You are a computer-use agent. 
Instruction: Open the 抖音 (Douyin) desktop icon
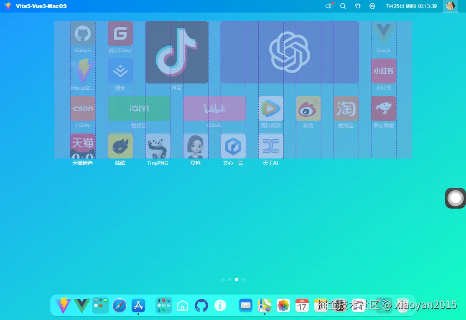click(x=176, y=51)
